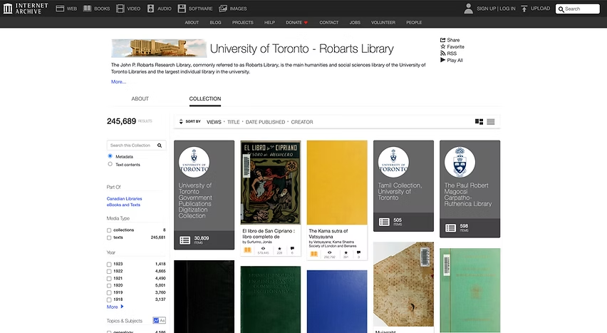607x333 pixels.
Task: Click the favorites star under The Kama sutra
Action: (x=346, y=252)
